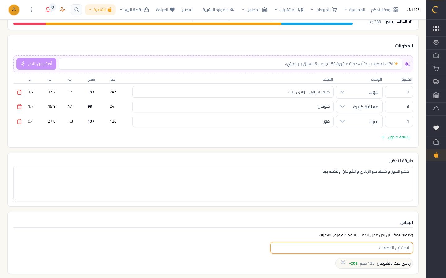Viewport: 446px width, 278px height.
Task: Expand the معلقة كبيرة unit dropdown
Action: pyautogui.click(x=359, y=107)
